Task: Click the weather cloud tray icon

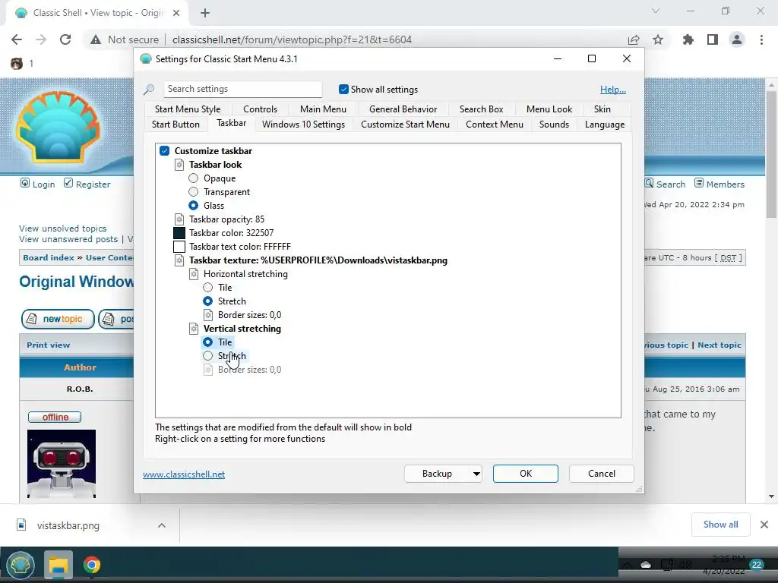Action: [x=646, y=565]
